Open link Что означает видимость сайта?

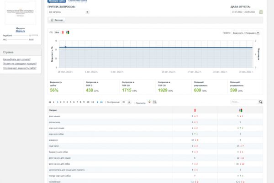20,68
